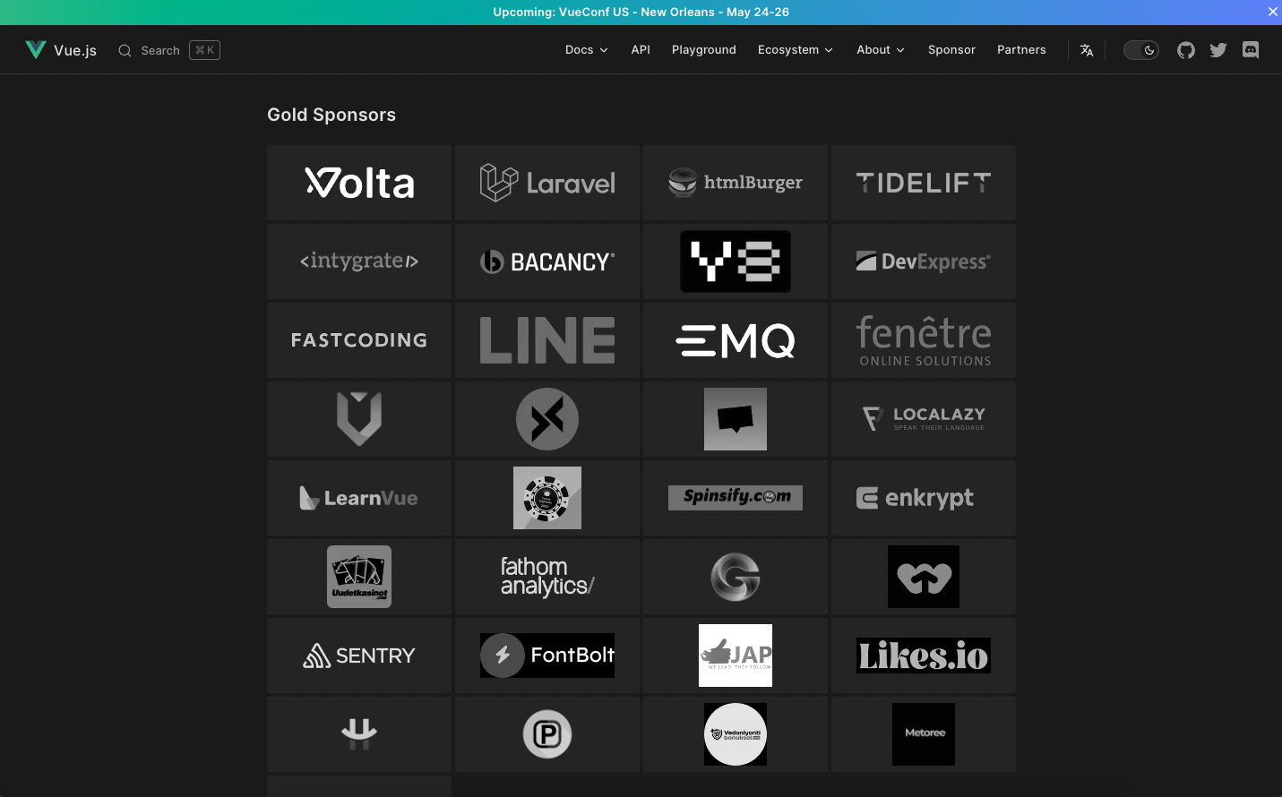Go to the Playground page
Image resolution: width=1282 pixels, height=797 pixels.
coord(704,50)
